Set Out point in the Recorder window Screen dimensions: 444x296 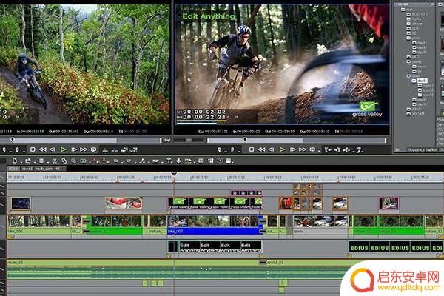(x=232, y=149)
